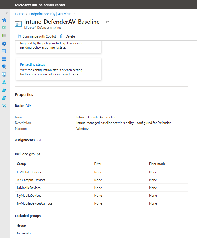Open the more options ellipsis
Image resolution: width=197 pixels, height=238 pixels.
[115, 22]
